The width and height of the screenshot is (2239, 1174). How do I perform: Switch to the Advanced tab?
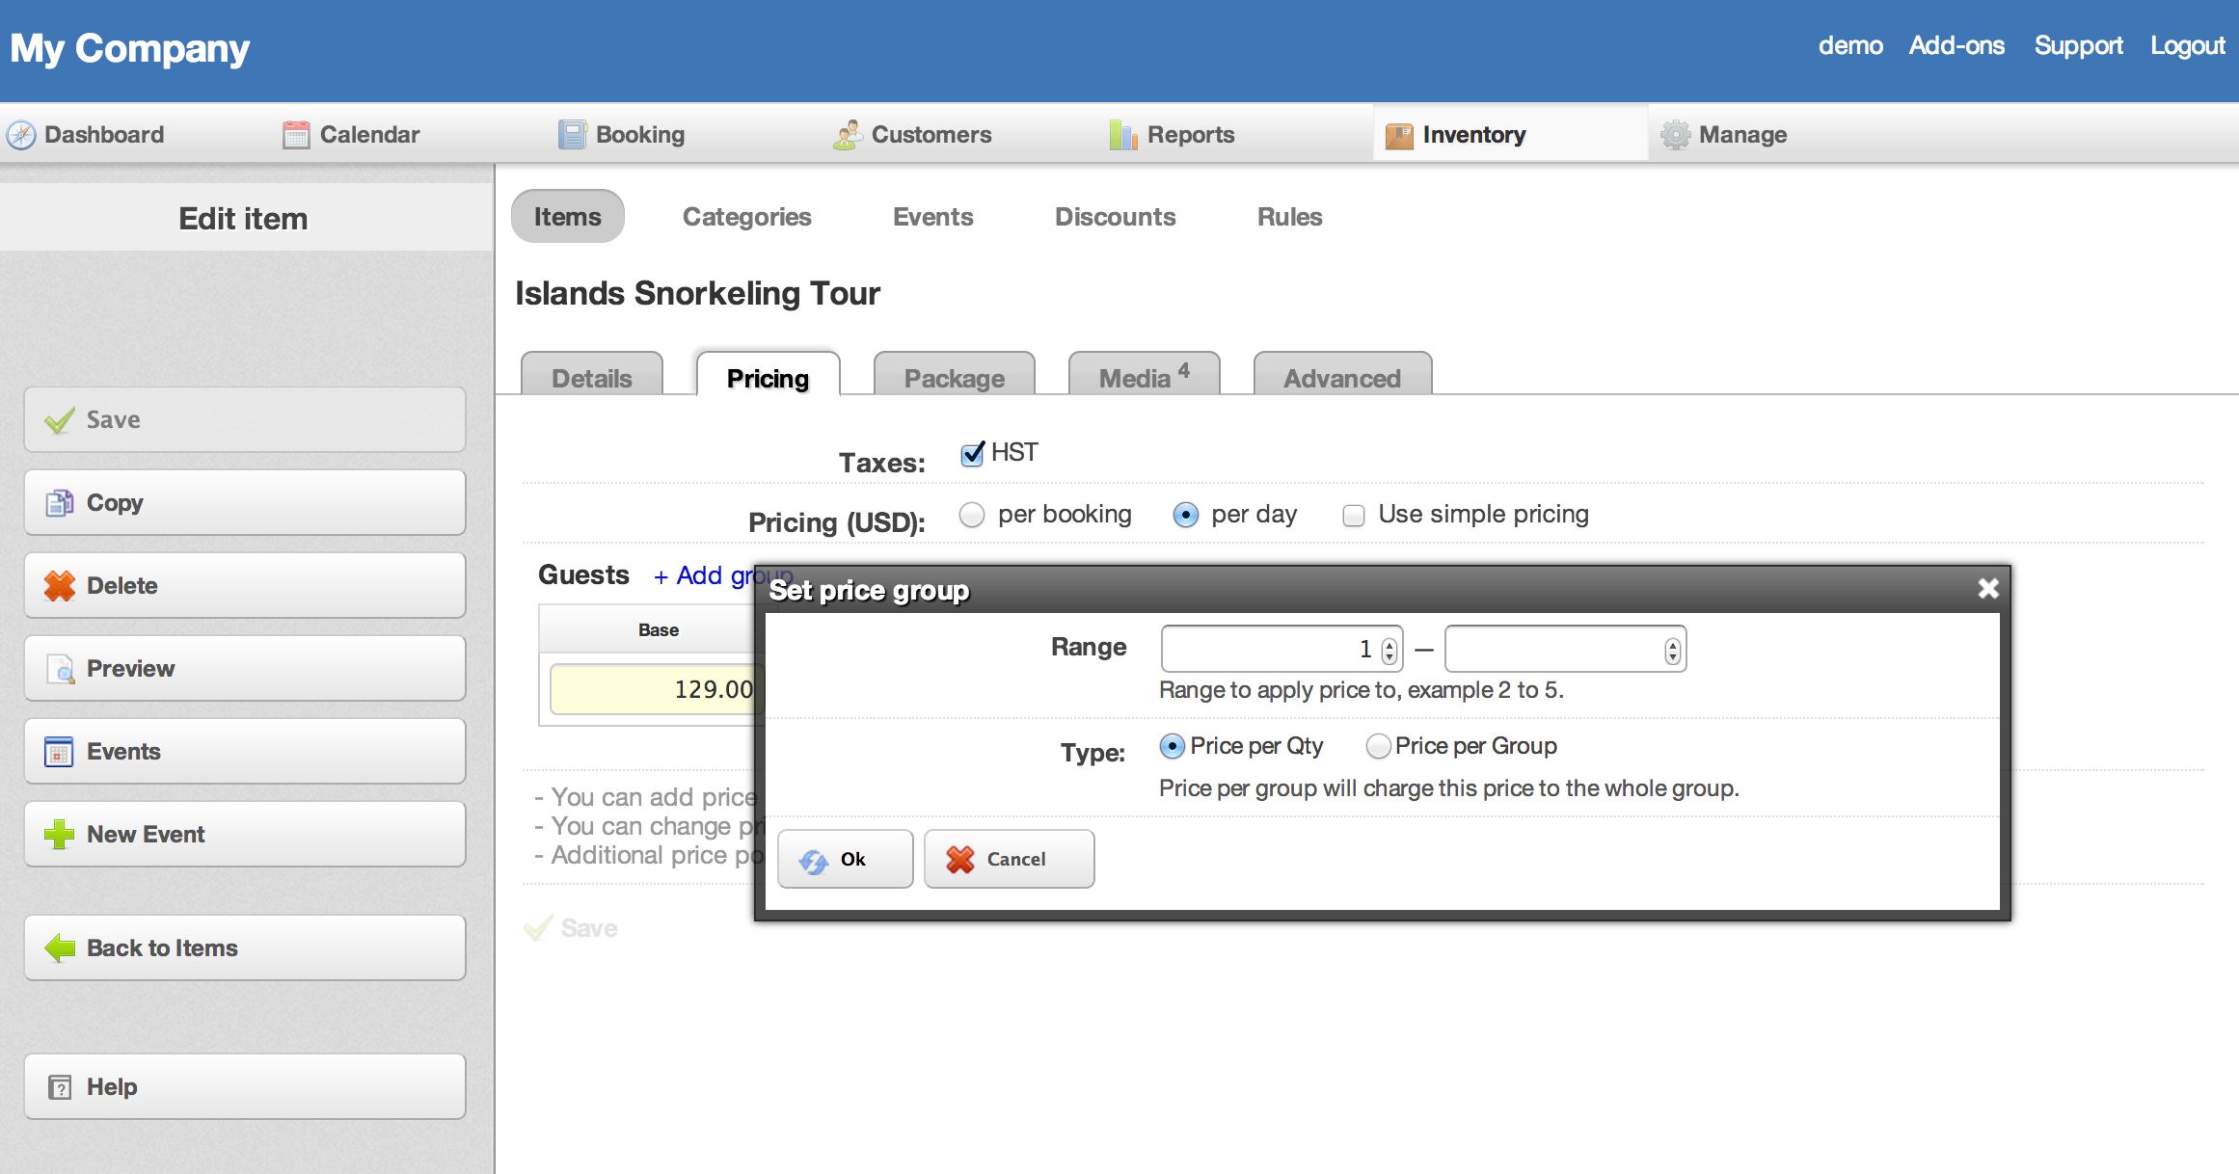pos(1341,376)
